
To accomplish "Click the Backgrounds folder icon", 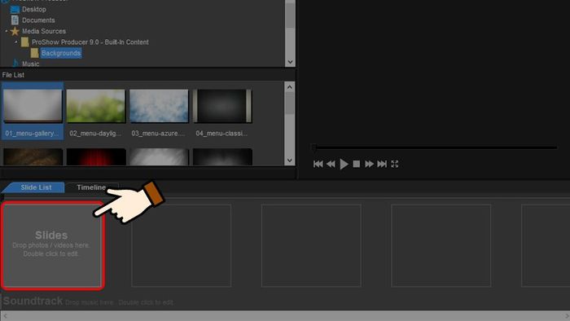I will [34, 53].
